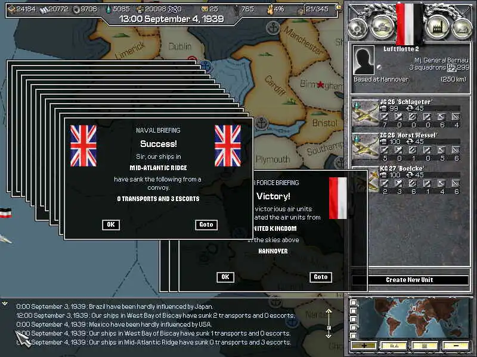Screen dimensions: 477x357
Task: Zoom in with the plus button under minimap
Action: [364, 346]
